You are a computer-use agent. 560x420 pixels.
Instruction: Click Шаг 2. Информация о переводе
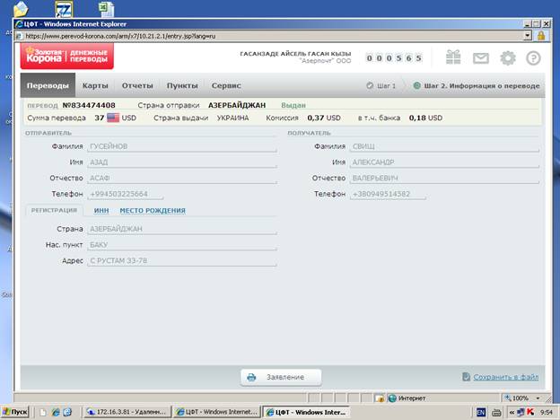tap(477, 86)
